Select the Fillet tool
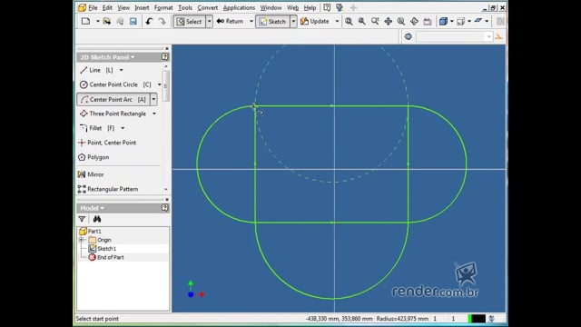The width and height of the screenshot is (581, 327). click(x=97, y=128)
